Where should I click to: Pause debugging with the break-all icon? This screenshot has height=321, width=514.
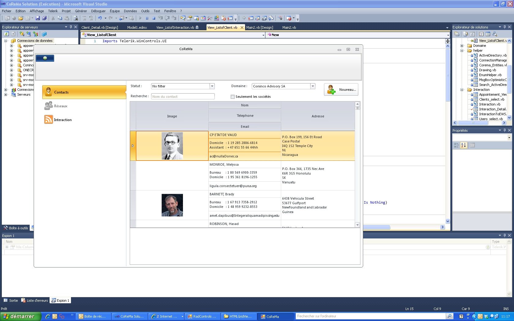coord(147,18)
